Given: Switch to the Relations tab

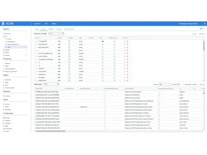Looking at the screenshot, I should [x=51, y=29].
